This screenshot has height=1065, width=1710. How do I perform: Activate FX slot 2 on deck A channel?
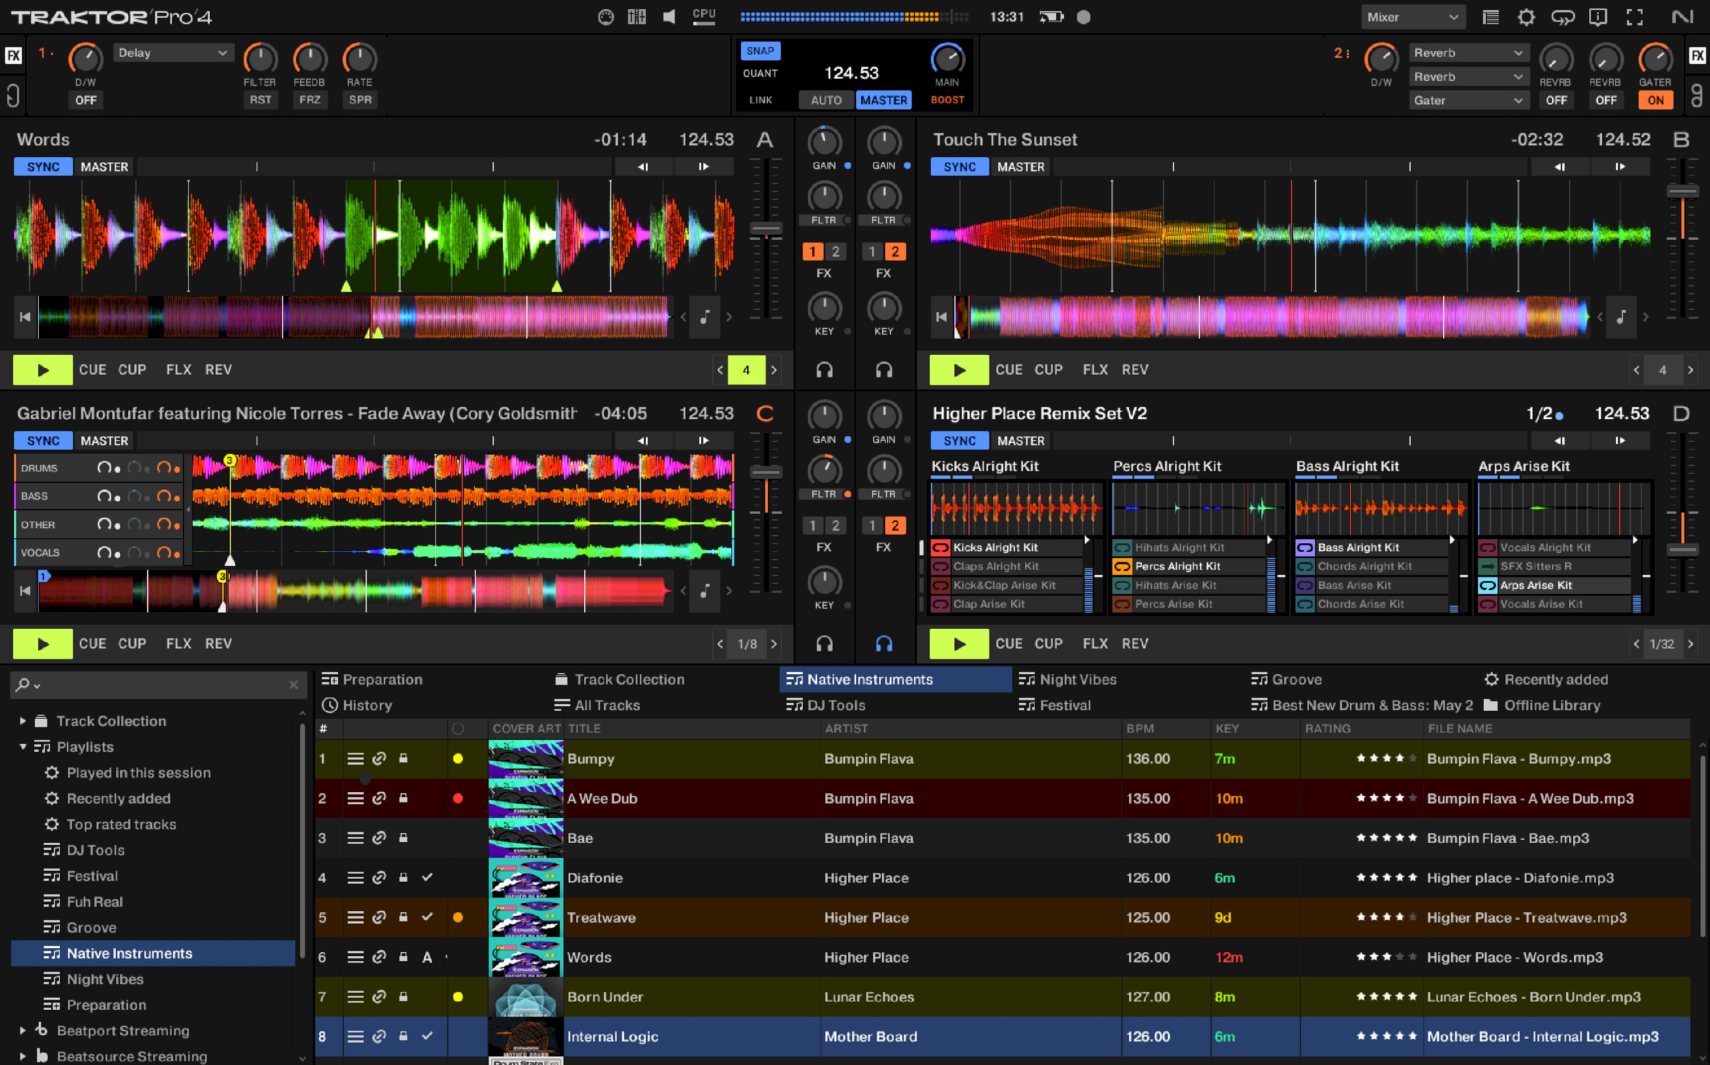[836, 251]
